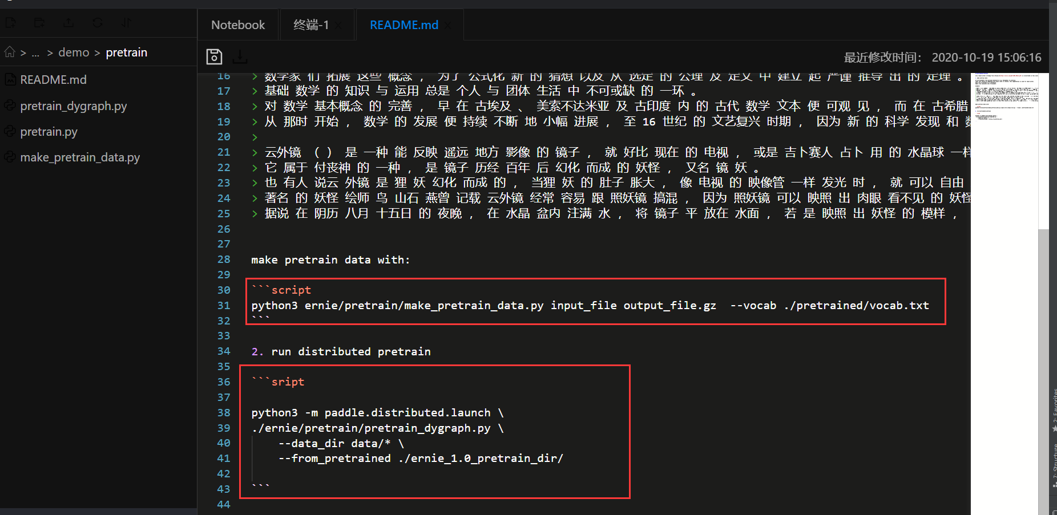
Task: Open the collapsed '...' breadcrumb path
Action: pos(35,52)
